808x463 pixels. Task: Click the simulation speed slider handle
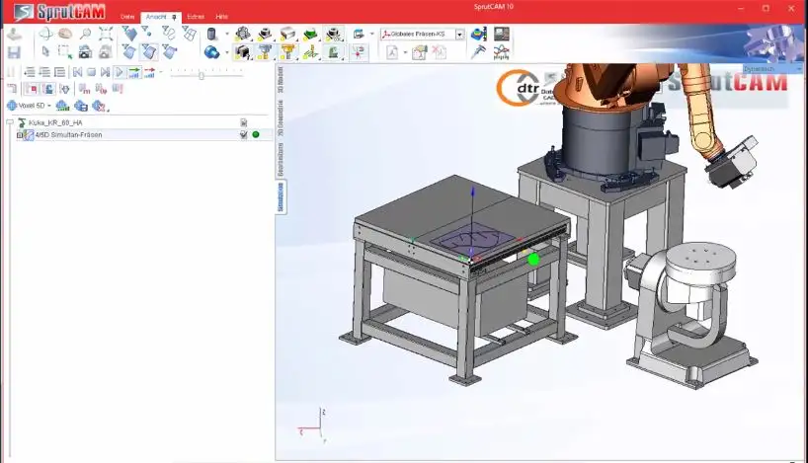pyautogui.click(x=201, y=75)
